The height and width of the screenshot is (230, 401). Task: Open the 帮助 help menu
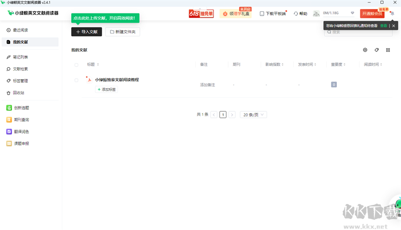click(300, 14)
